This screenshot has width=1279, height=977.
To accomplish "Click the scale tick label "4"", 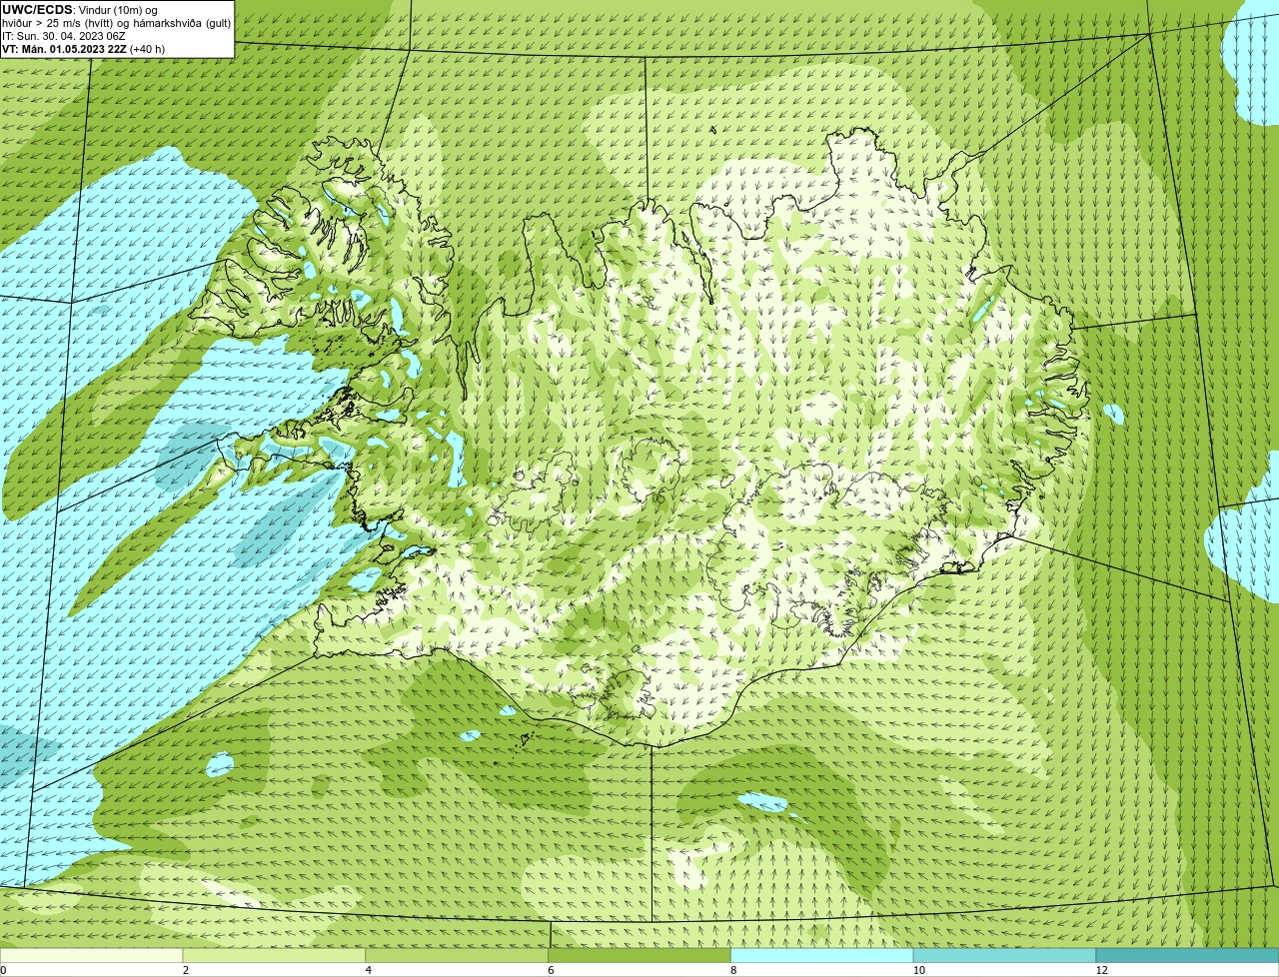I will point(369,970).
